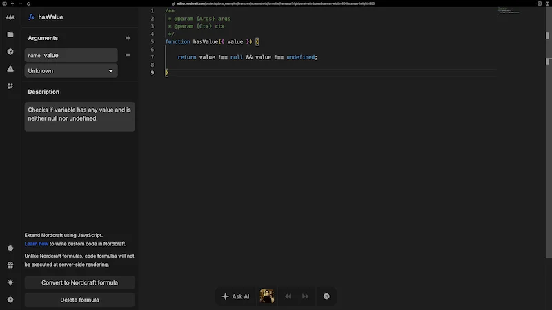The height and width of the screenshot is (310, 552).
Task: Click the gift icon in sidebar
Action: click(x=10, y=265)
